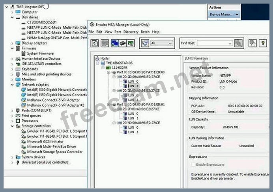Screen dimensions: 273x192
Task: Click the Display adapters icon in Device Manager
Action: pos(18,43)
